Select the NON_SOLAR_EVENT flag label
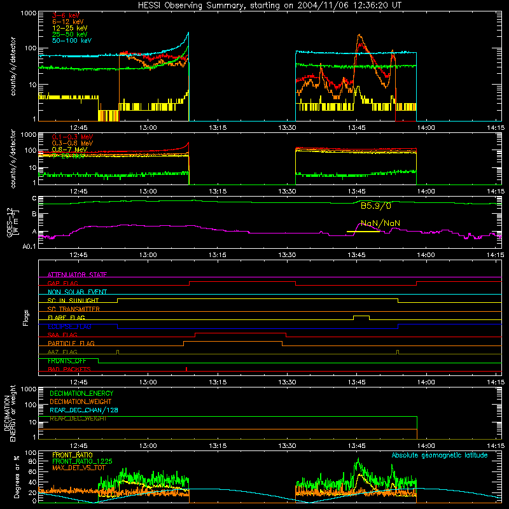Image resolution: width=509 pixels, height=509 pixels. (x=77, y=292)
